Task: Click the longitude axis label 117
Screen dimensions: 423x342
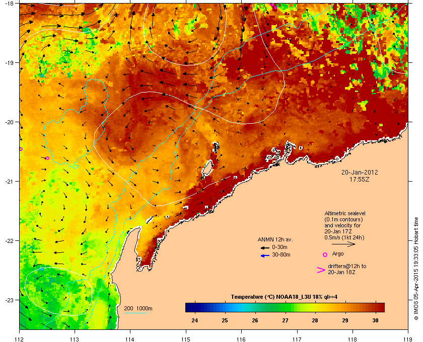Action: coord(297,339)
